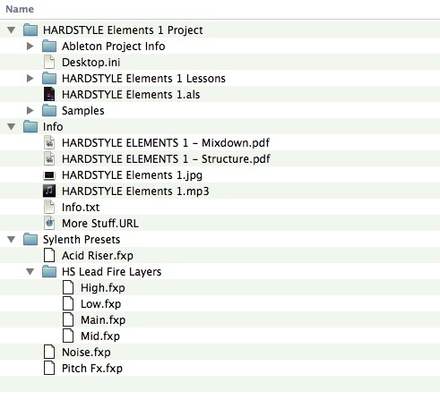
Task: Click the Pitch Fx.fxp file icon
Action: [x=49, y=368]
